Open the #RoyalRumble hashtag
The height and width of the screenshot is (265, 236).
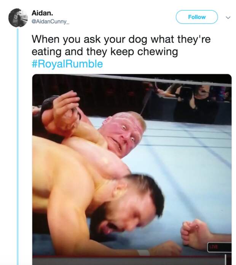pyautogui.click(x=67, y=64)
